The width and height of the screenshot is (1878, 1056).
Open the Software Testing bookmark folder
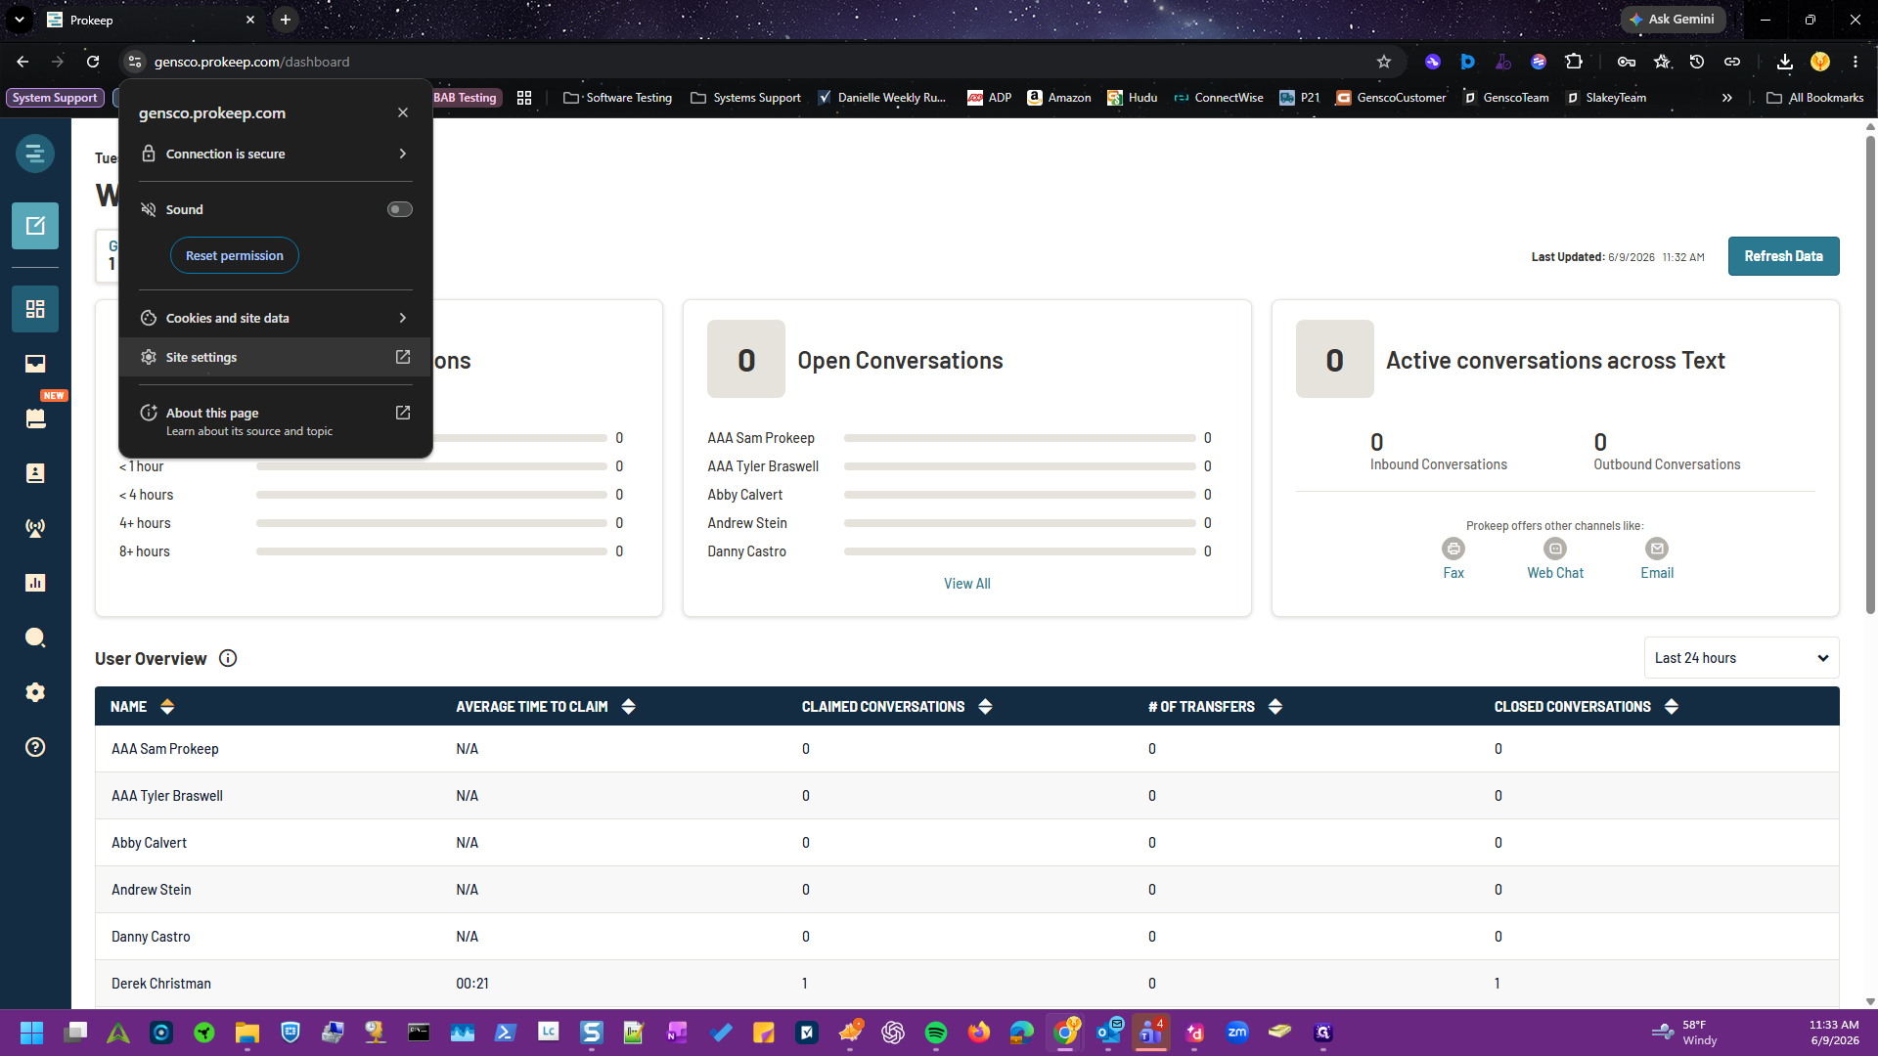(x=618, y=98)
